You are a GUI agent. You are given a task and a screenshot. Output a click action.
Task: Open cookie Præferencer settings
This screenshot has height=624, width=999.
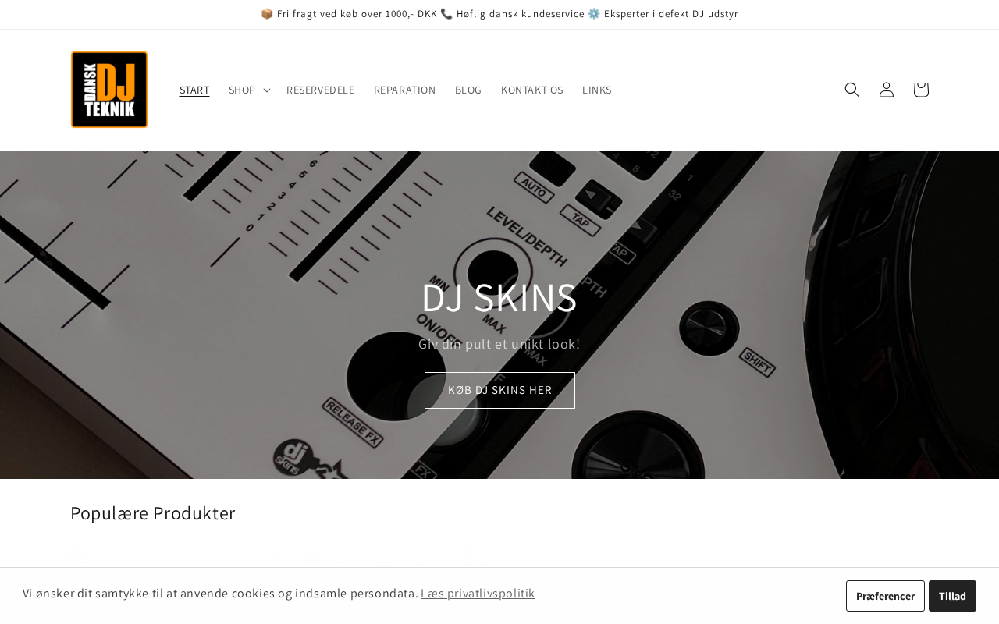pos(885,596)
